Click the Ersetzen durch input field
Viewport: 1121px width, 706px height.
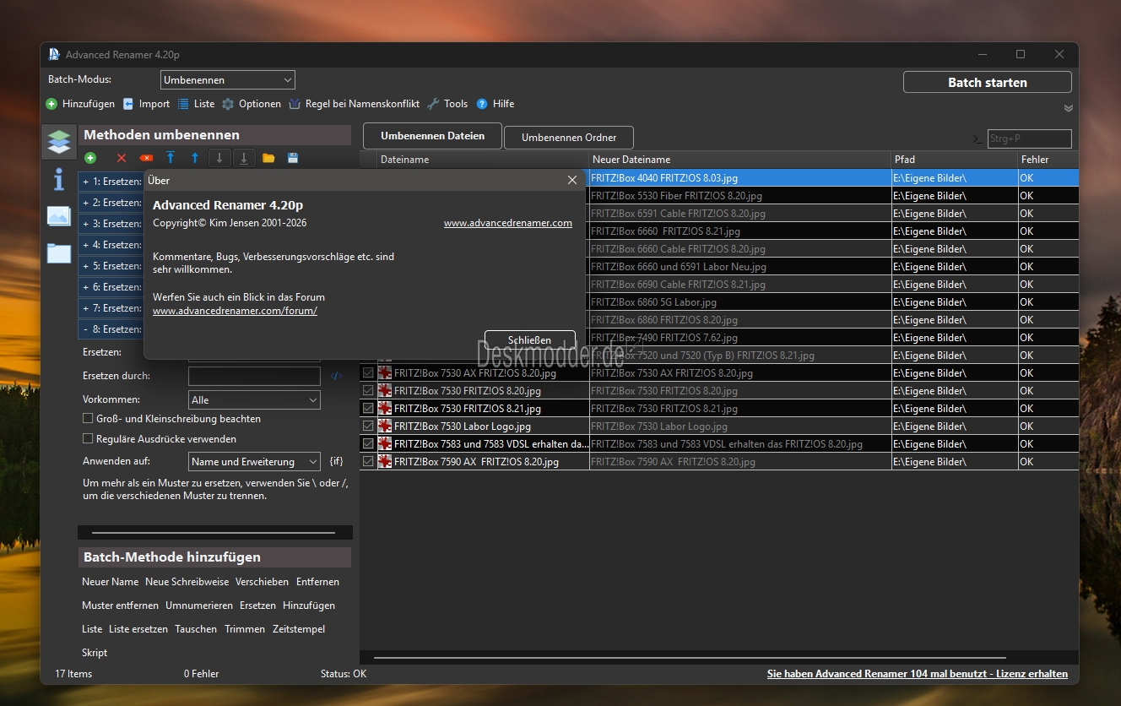click(254, 376)
